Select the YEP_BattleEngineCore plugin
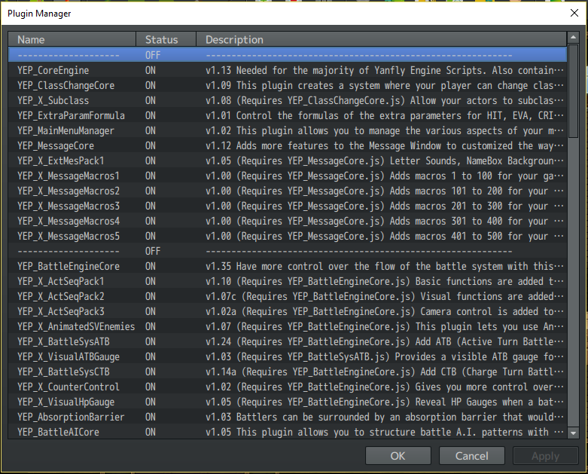 [x=288, y=266]
